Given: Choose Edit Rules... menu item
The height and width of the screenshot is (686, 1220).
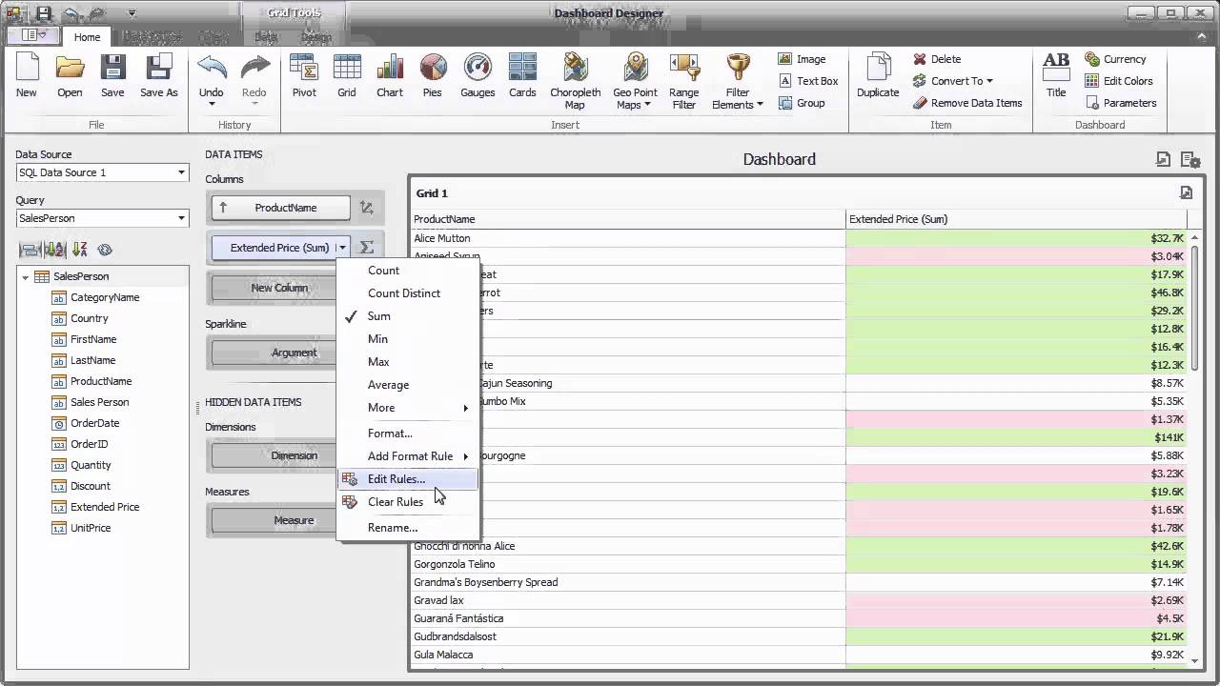Looking at the screenshot, I should coord(407,479).
